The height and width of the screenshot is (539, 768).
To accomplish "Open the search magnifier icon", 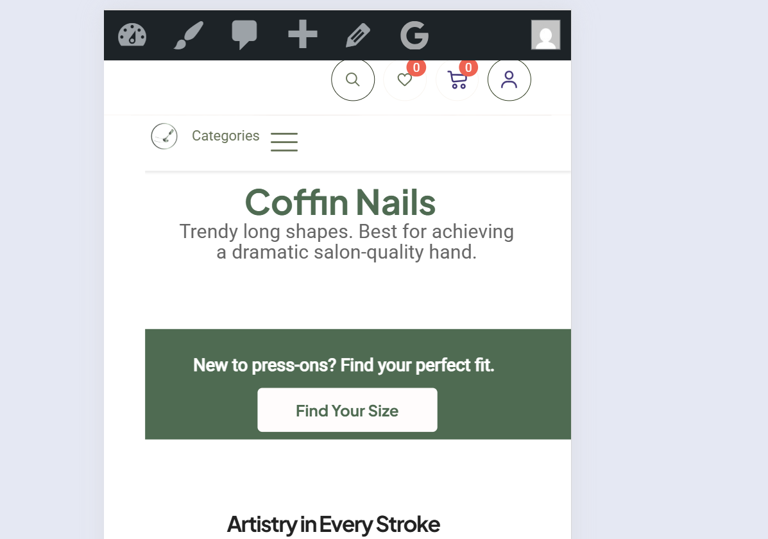I will (352, 80).
